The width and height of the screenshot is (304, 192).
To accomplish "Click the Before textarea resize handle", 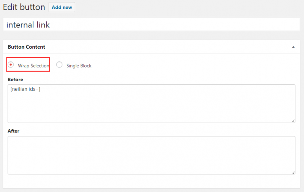I will click(x=293, y=121).
